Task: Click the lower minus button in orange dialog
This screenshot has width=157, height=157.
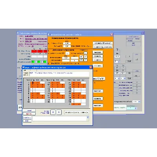Action: [x=86, y=60]
